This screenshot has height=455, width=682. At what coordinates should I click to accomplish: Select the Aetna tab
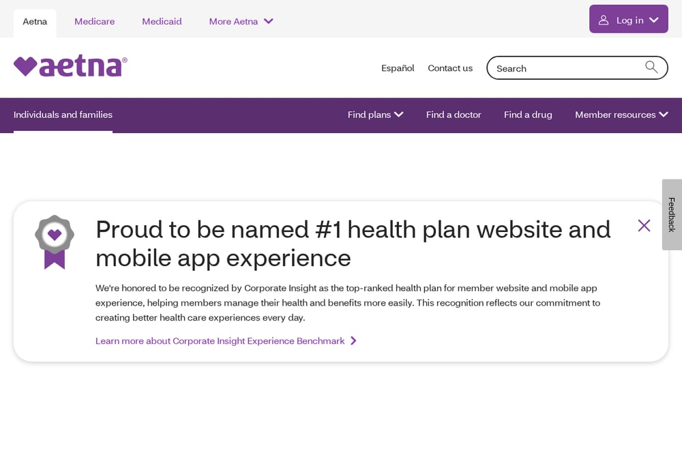pos(35,23)
